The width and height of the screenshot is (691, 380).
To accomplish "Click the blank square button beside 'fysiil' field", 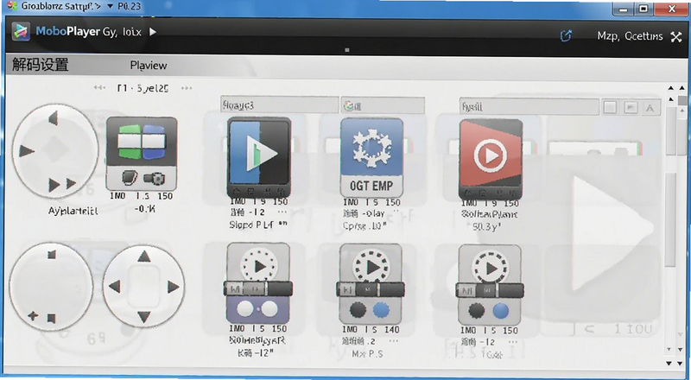I will coord(611,107).
